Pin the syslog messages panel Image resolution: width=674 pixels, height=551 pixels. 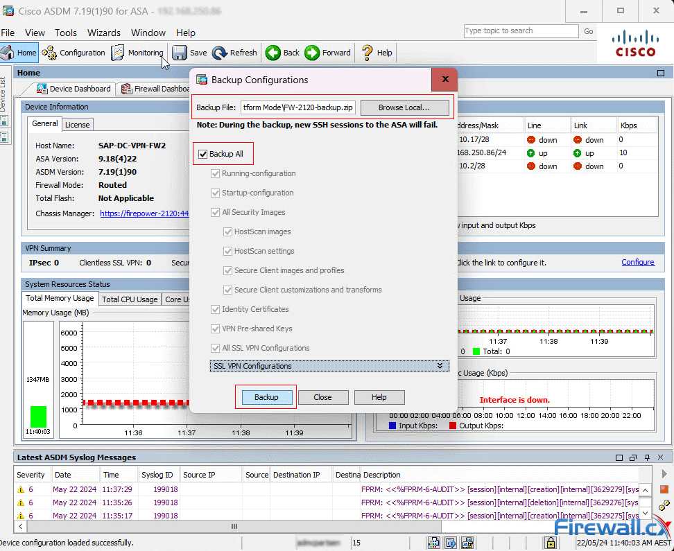click(647, 457)
